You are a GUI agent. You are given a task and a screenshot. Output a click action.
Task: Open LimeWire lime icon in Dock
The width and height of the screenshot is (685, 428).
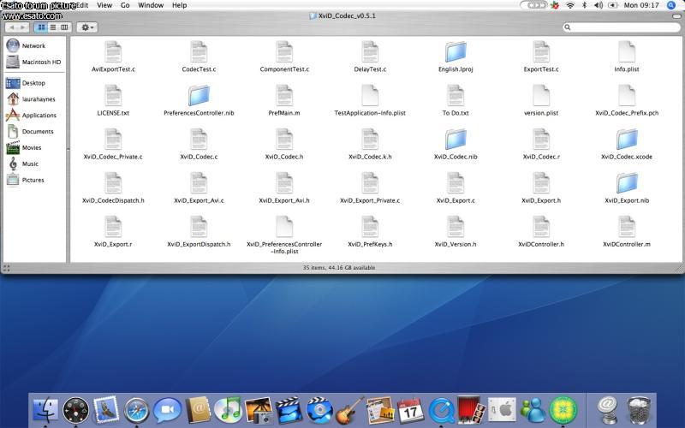point(563,410)
